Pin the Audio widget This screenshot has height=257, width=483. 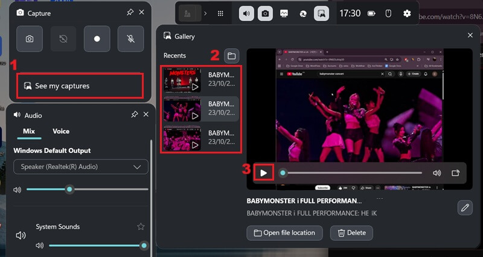click(x=134, y=114)
